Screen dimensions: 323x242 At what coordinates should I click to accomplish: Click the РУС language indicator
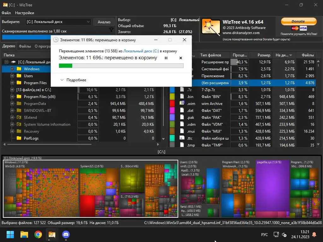pos(265,234)
